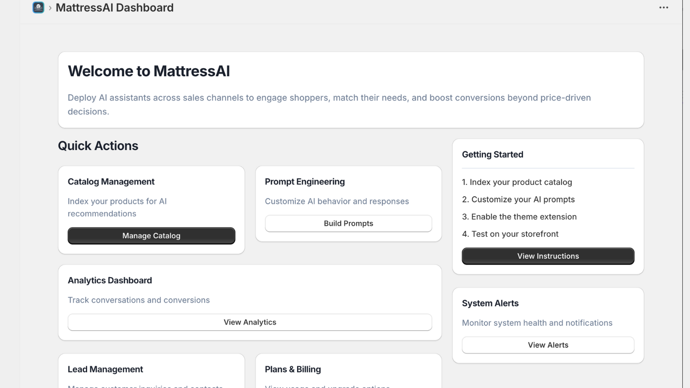Click the Welcome to MattressAI banner

coord(149,71)
